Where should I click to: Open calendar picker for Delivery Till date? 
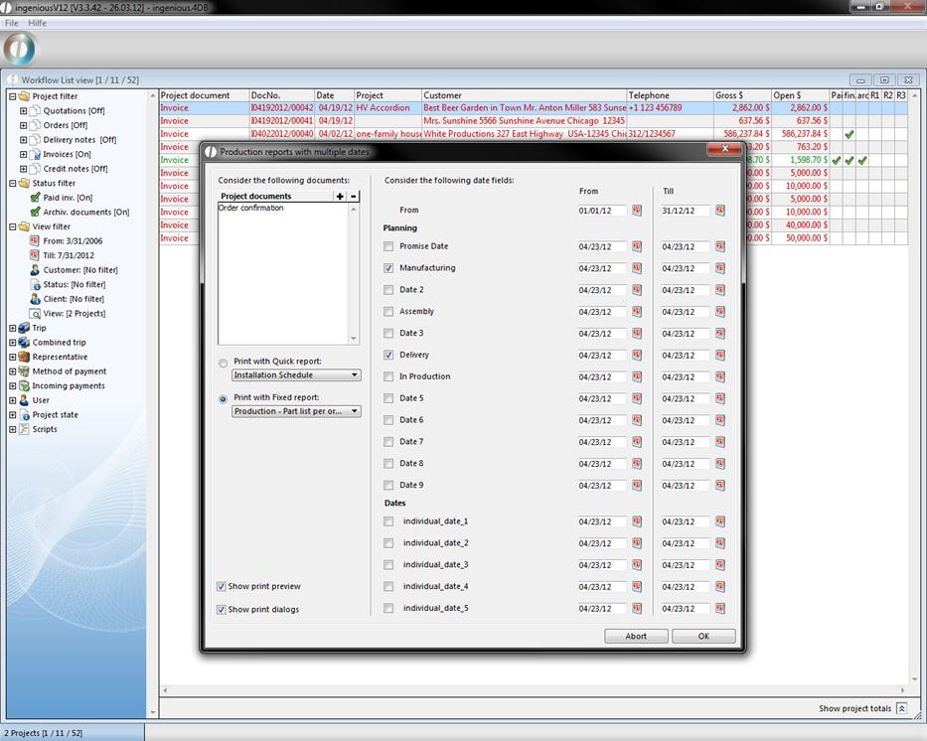tap(720, 355)
